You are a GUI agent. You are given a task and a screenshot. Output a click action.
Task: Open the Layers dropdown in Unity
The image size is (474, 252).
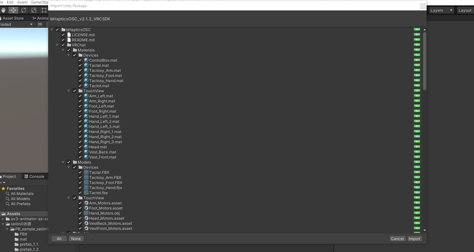(441, 10)
